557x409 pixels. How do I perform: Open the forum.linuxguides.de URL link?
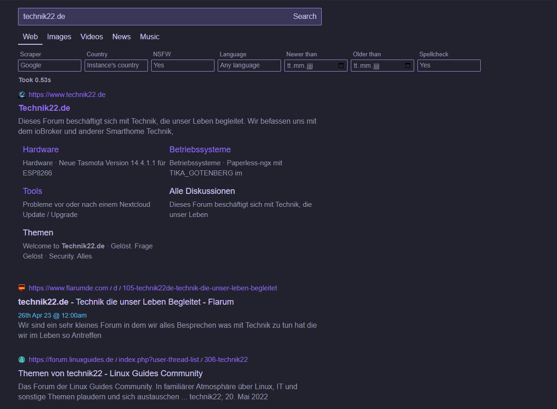coord(138,360)
